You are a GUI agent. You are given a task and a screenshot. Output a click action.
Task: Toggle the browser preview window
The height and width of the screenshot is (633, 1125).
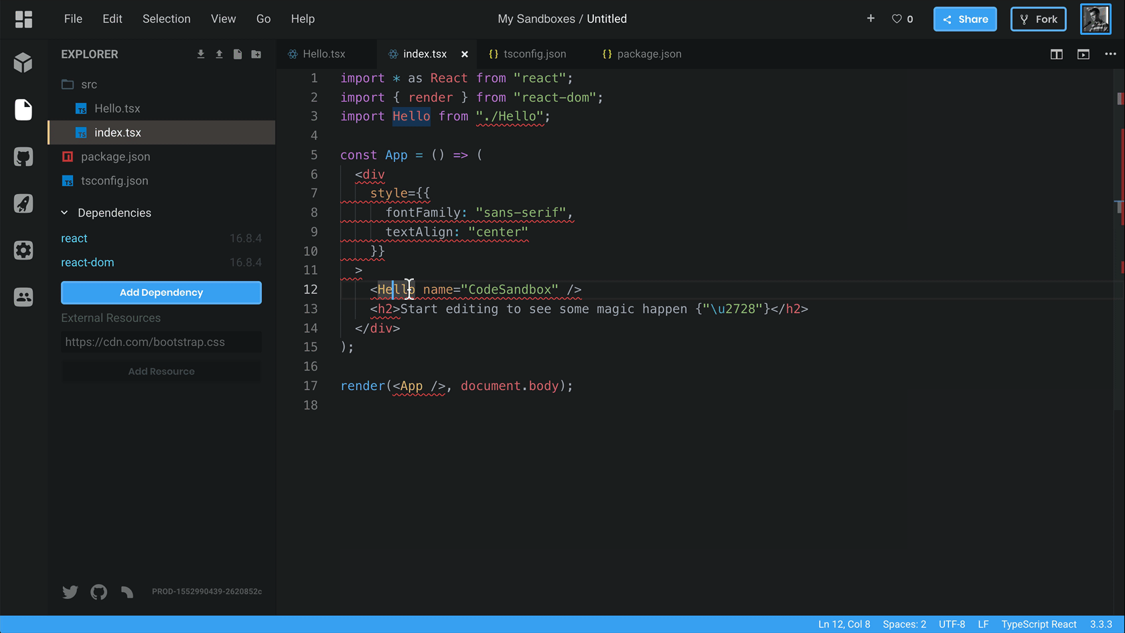pos(1083,54)
